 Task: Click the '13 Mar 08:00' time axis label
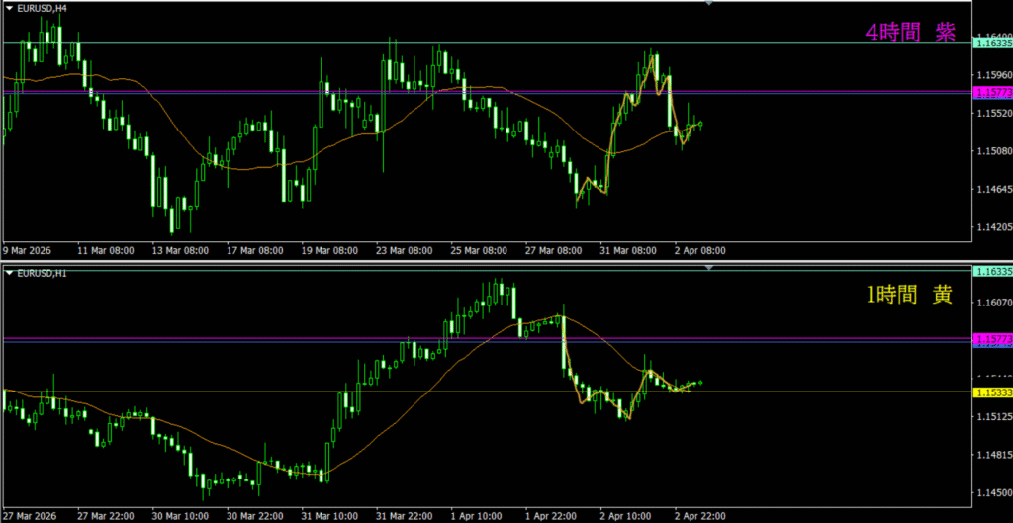coord(178,250)
